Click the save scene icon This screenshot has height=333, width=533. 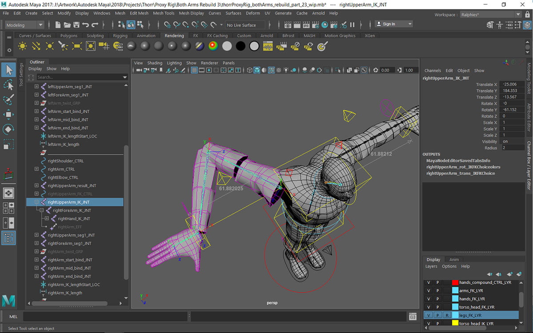[76, 25]
